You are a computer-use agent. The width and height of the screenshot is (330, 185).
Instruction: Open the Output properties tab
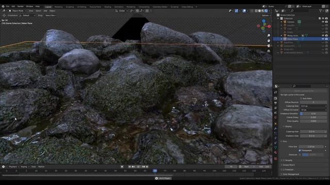(276, 103)
